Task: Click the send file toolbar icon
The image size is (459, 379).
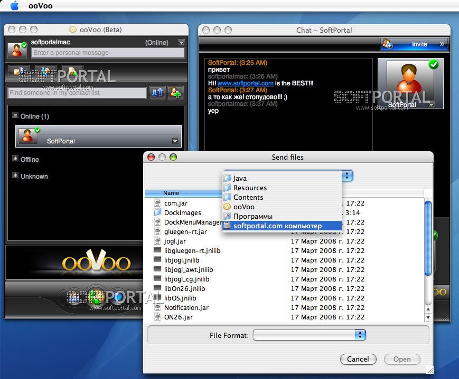Action: point(72,71)
